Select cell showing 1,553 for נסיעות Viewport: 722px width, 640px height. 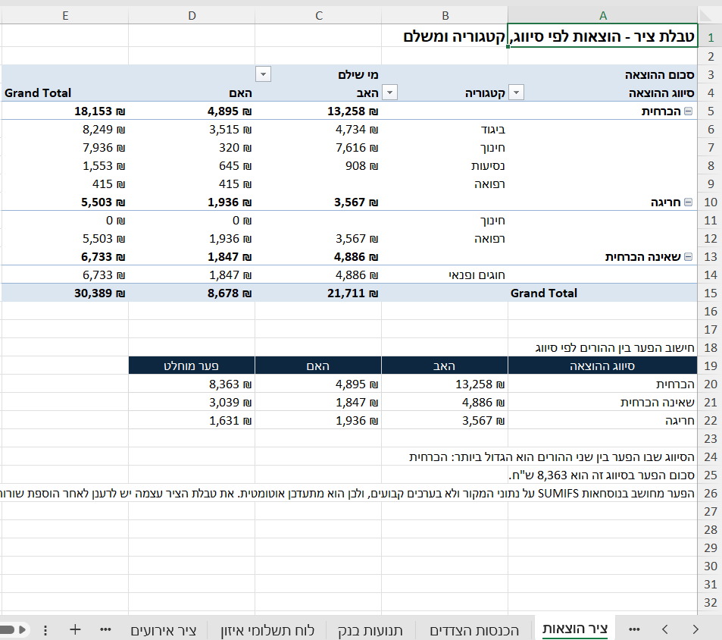[x=65, y=166]
